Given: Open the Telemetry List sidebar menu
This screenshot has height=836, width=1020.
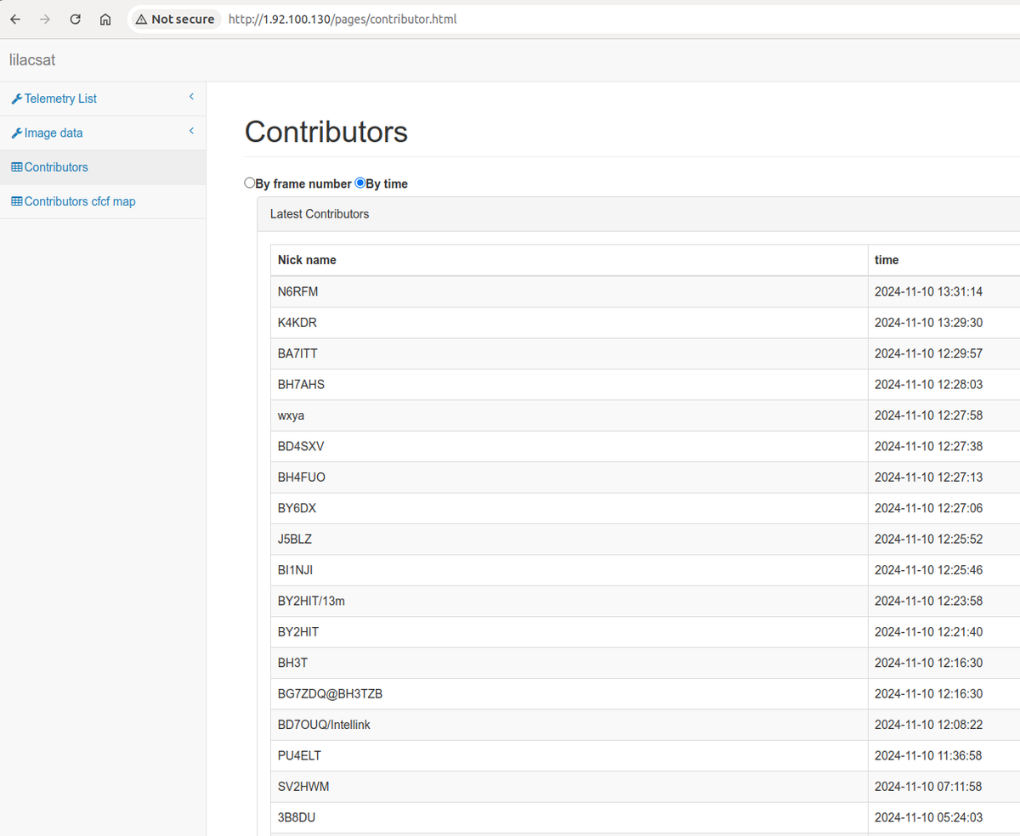Looking at the screenshot, I should 103,99.
